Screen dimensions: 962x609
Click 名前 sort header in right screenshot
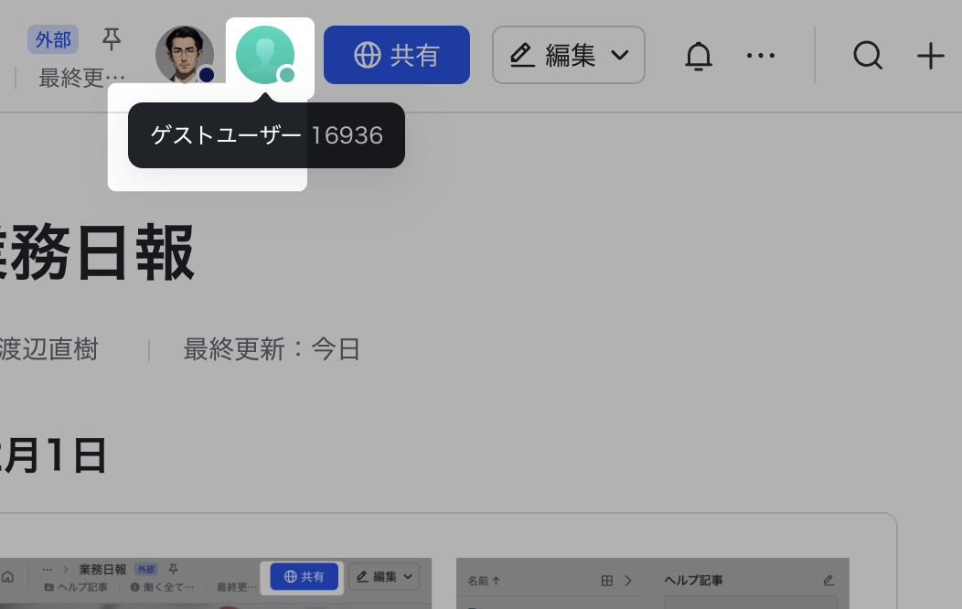pos(484,581)
